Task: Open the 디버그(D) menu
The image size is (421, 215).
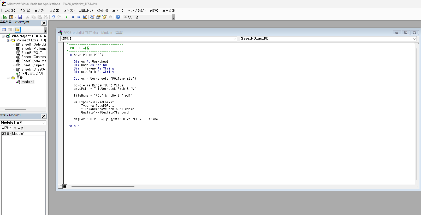Action: [x=86, y=10]
